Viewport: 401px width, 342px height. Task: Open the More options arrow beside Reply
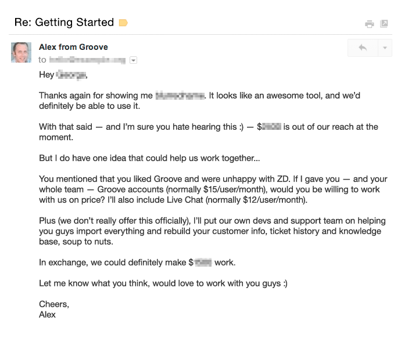click(384, 48)
